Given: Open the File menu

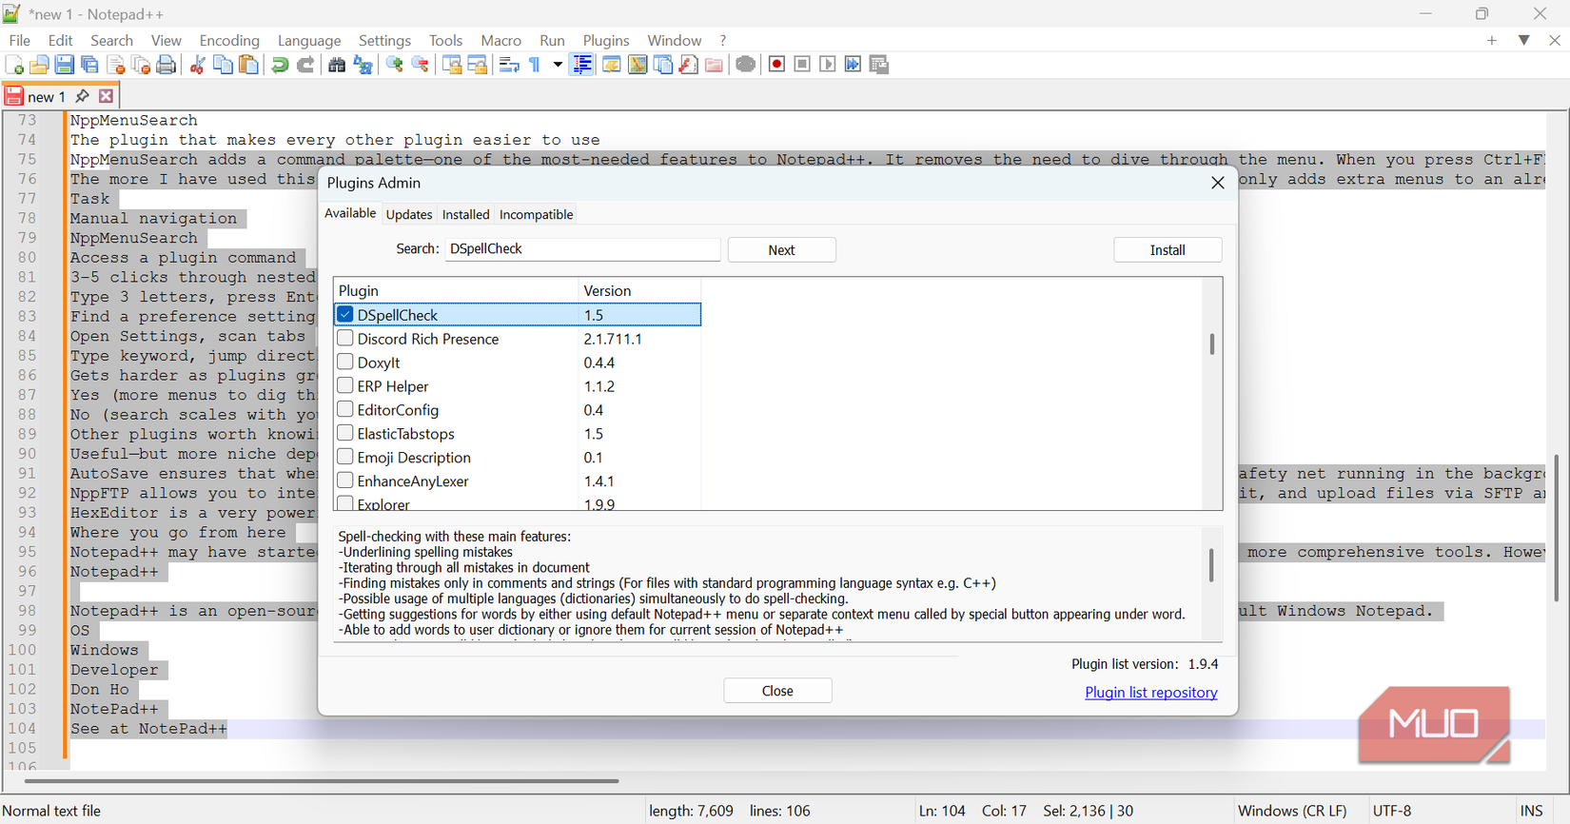Looking at the screenshot, I should pyautogui.click(x=19, y=40).
